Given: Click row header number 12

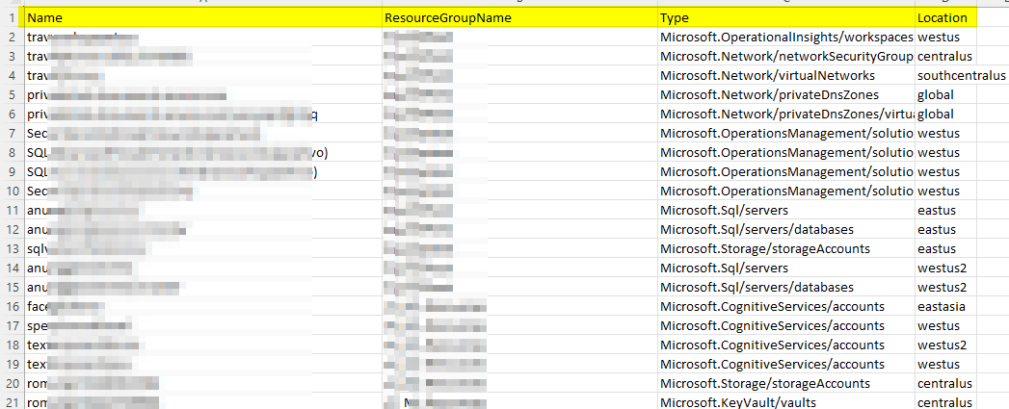Looking at the screenshot, I should 12,230.
